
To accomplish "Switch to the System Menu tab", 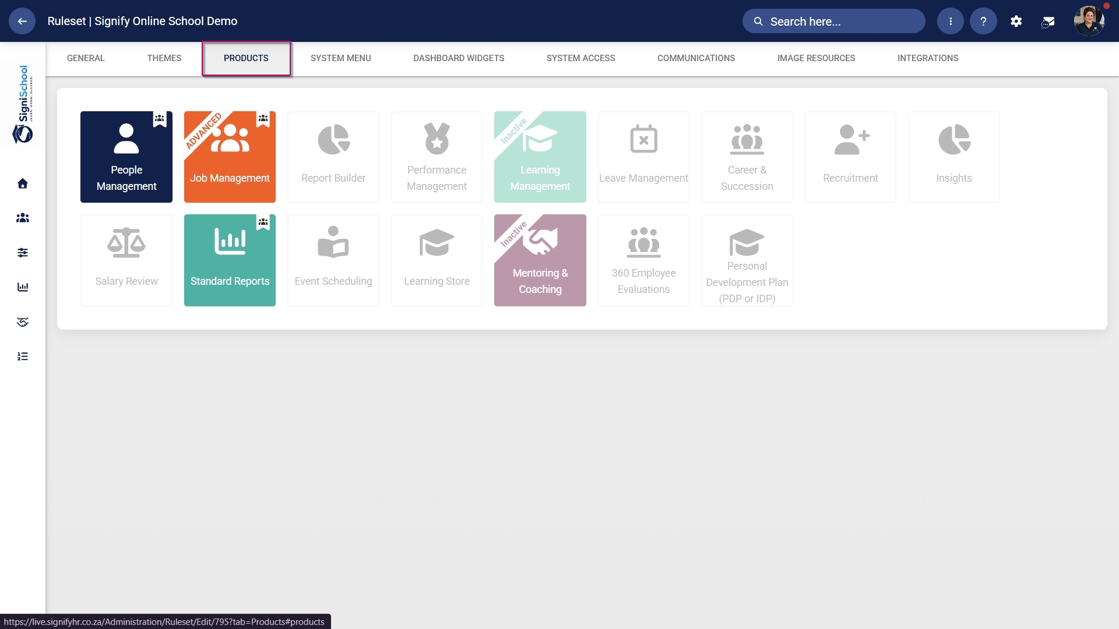I will 341,58.
